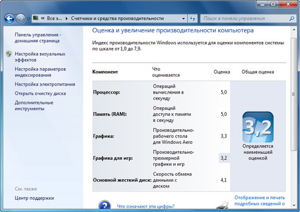300x212 pixels.
Task: Select the 'Графика:' row label
Action: [x=103, y=137]
